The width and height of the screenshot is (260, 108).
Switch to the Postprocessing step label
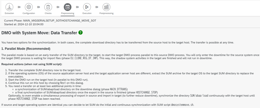(106, 13)
